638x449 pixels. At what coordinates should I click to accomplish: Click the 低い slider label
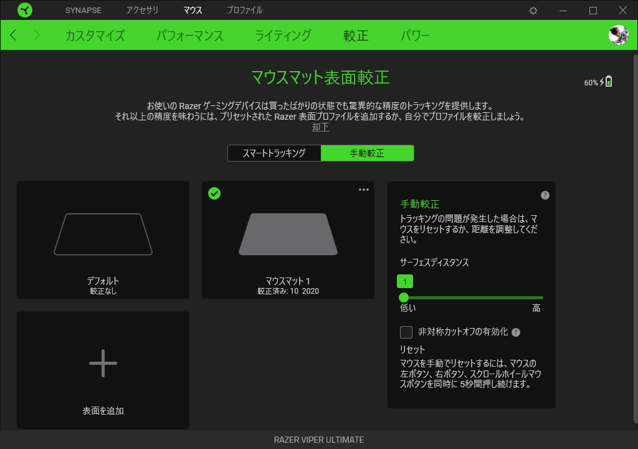(407, 309)
